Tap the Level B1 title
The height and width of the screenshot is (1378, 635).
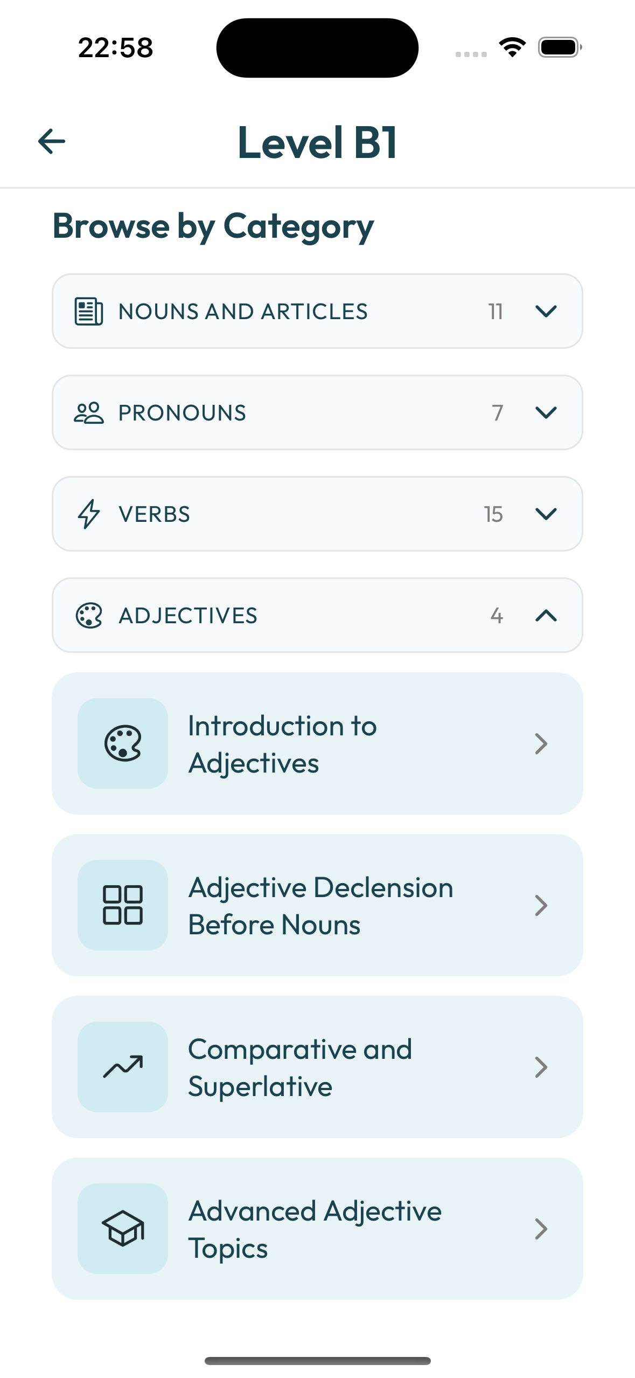317,143
